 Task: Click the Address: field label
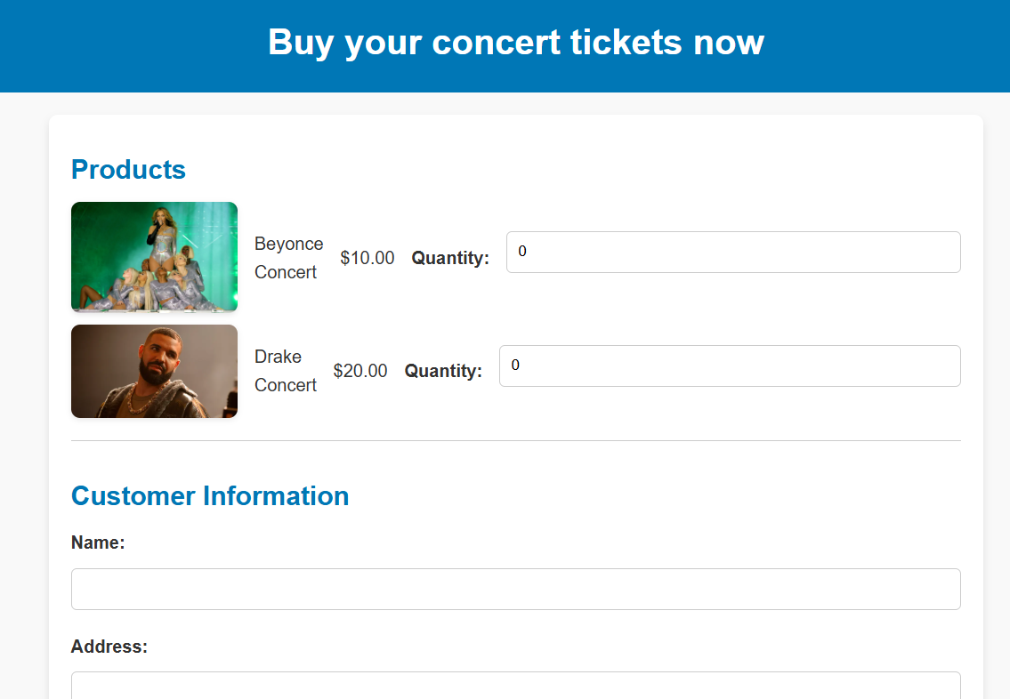109,647
